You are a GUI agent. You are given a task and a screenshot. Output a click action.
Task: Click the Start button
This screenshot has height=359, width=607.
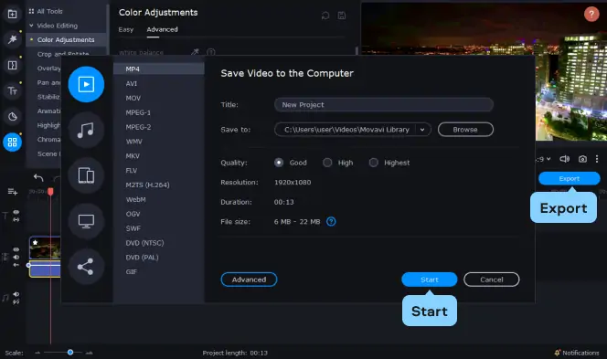[x=430, y=280]
